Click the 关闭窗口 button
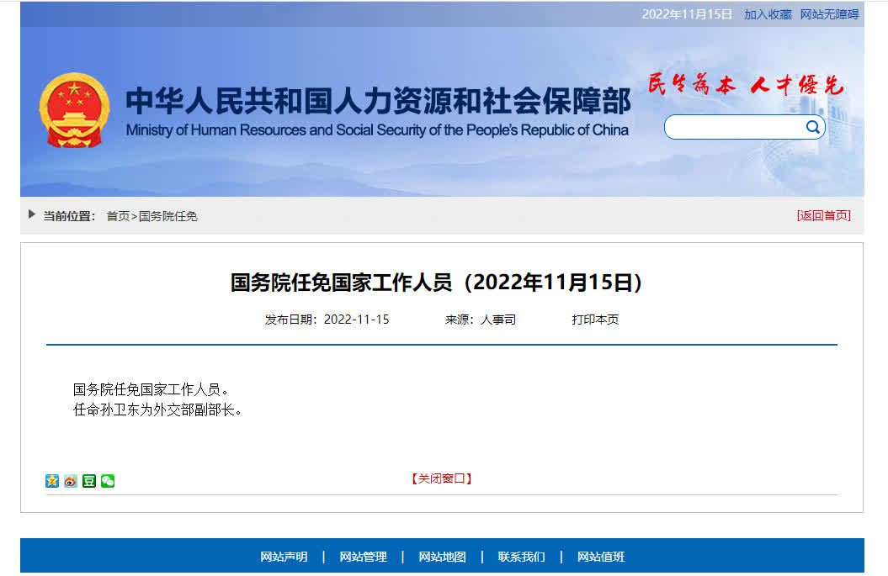 [442, 478]
